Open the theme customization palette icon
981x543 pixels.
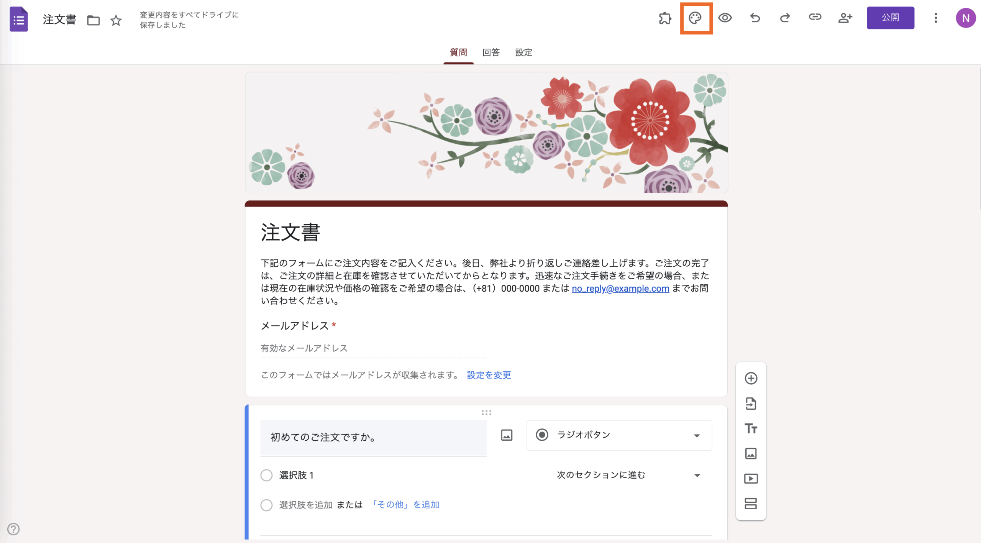click(695, 18)
